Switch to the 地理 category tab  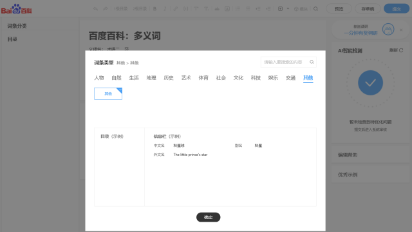[x=151, y=78]
